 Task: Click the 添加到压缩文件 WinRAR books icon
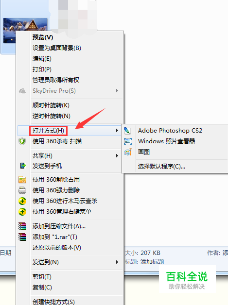pos(22,226)
